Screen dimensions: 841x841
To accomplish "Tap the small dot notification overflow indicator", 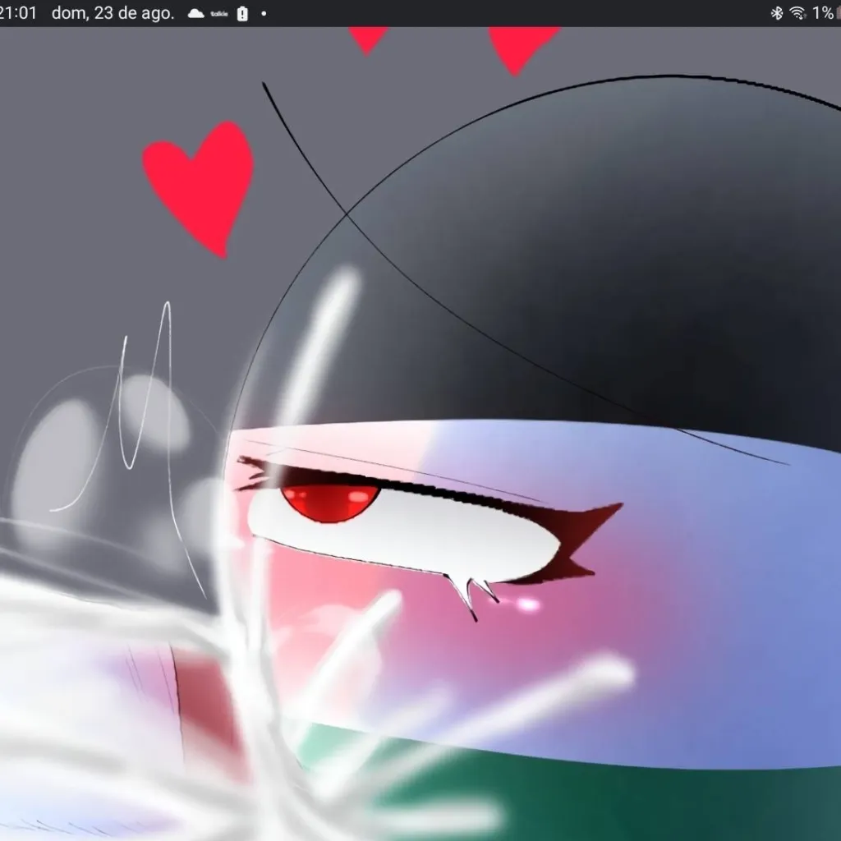I will (264, 13).
